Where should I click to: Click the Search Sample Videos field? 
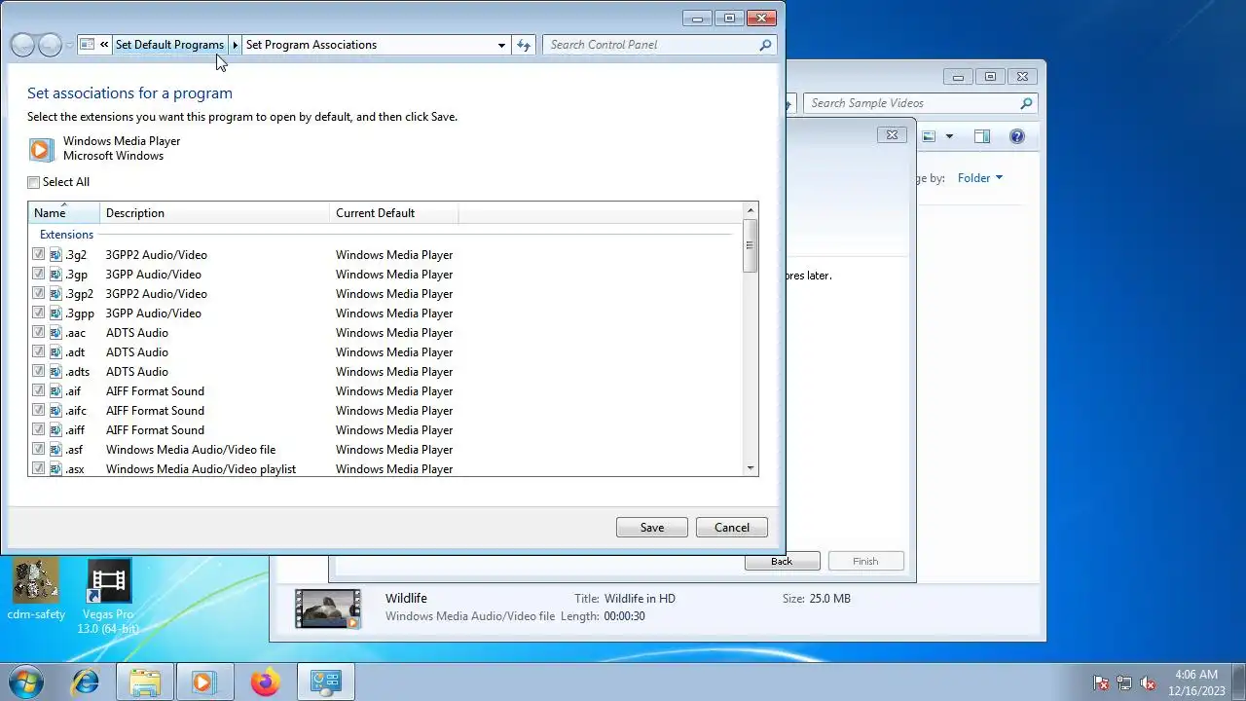pos(920,103)
